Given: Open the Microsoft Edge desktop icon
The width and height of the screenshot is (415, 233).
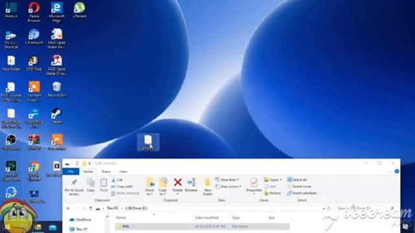Looking at the screenshot, I should point(56,12).
